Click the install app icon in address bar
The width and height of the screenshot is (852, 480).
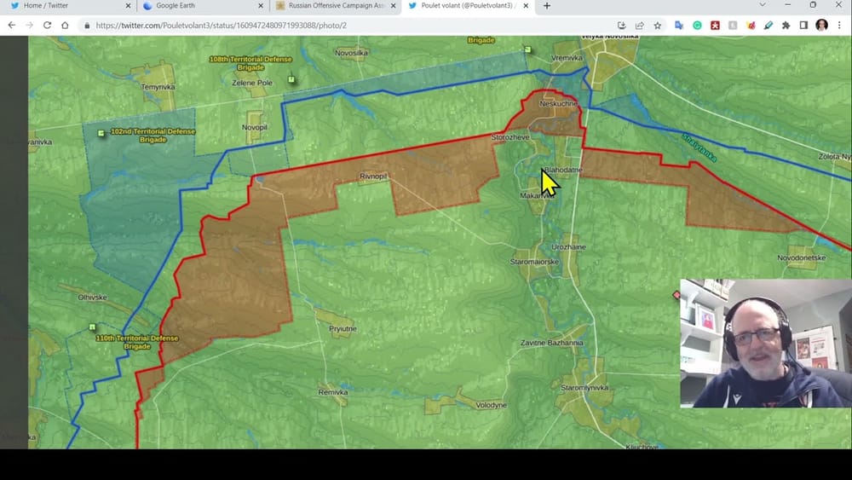point(621,26)
